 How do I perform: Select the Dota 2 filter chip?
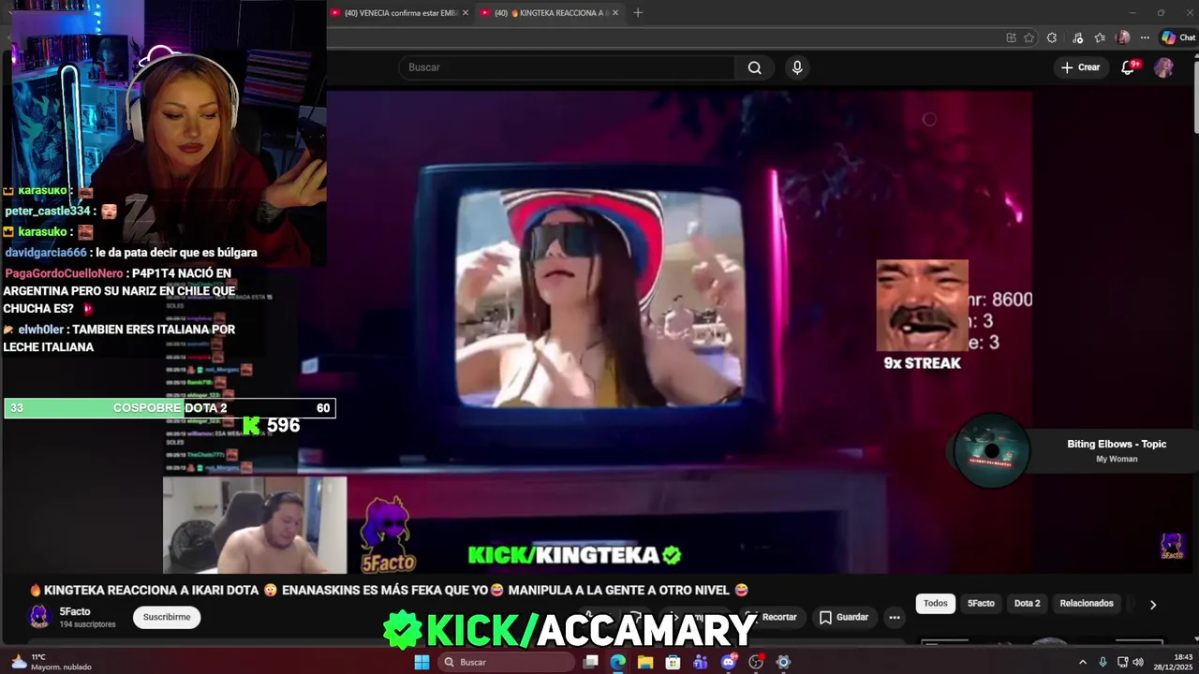pyautogui.click(x=1027, y=603)
